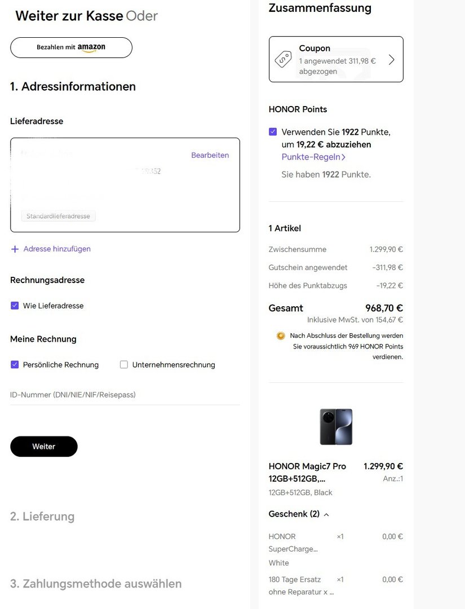
Task: Toggle Persönliche Rechnung checkbox
Action: pyautogui.click(x=15, y=365)
